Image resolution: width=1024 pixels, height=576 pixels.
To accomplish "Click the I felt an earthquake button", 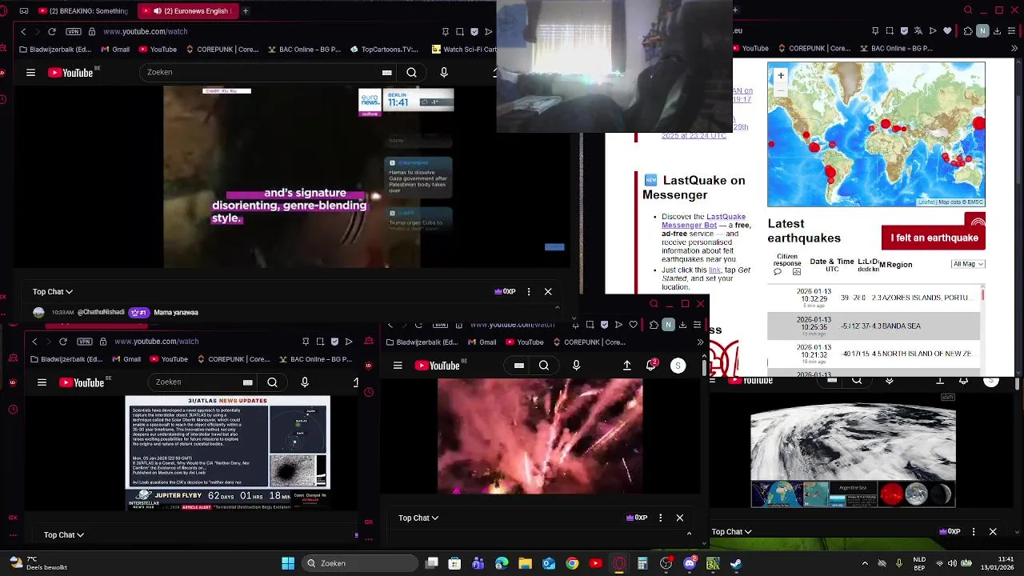I will tap(934, 238).
